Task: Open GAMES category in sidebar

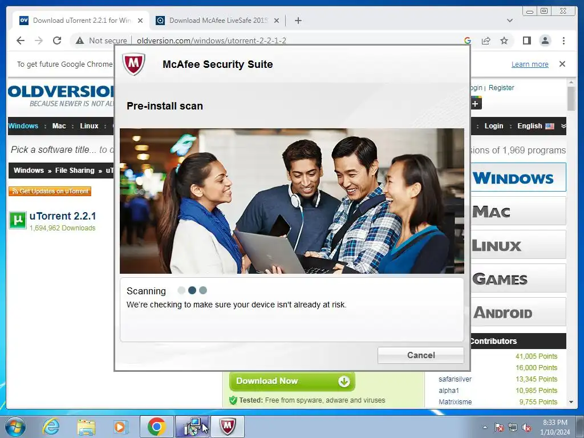Action: tap(518, 278)
